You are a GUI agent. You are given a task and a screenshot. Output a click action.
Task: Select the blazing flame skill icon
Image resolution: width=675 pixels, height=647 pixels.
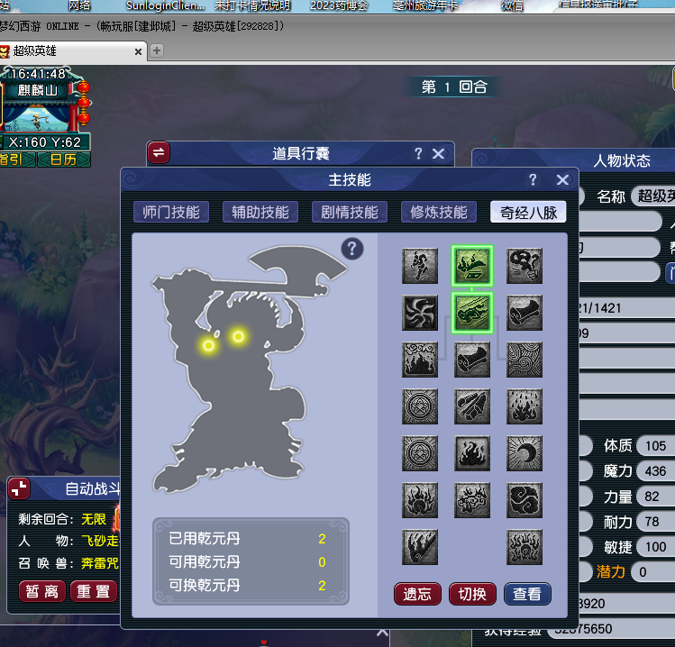coord(472,453)
